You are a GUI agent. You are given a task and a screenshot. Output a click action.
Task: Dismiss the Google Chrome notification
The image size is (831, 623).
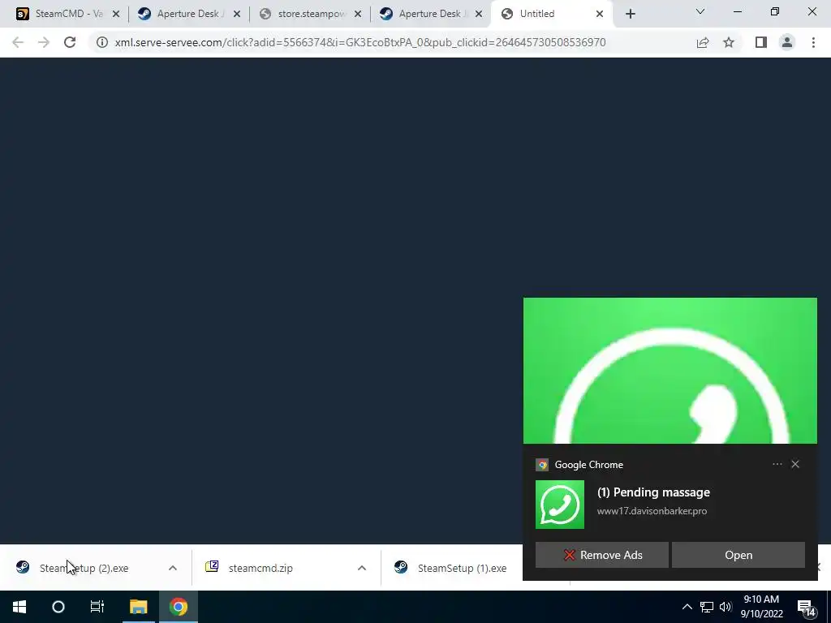point(795,464)
